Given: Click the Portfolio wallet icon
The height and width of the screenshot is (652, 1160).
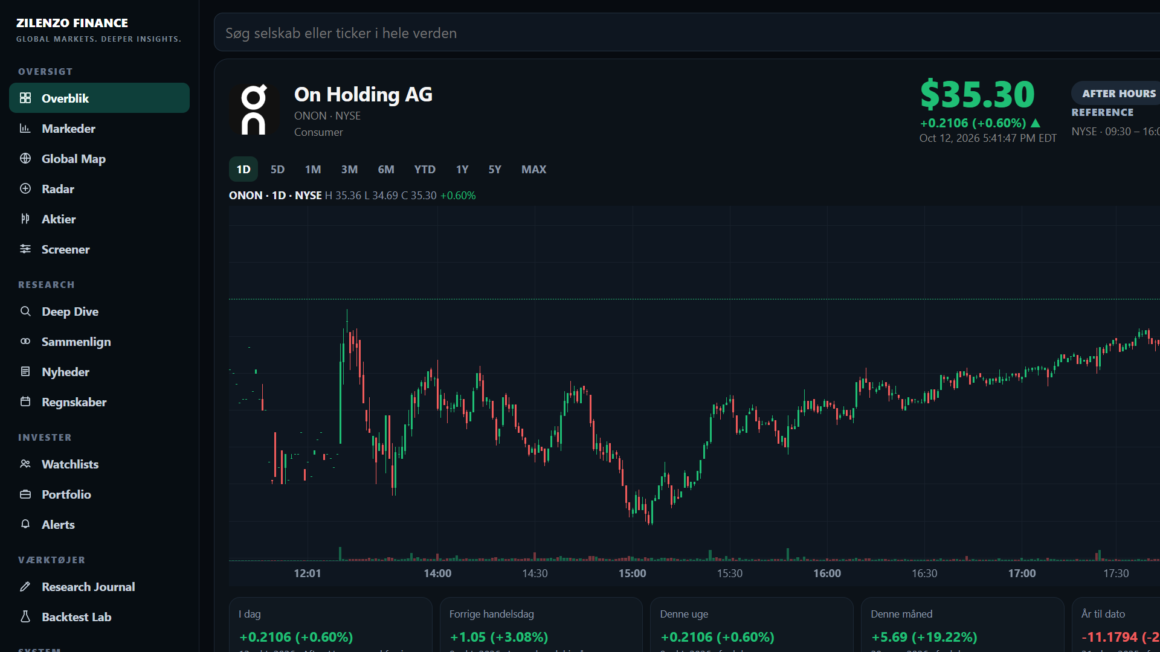Looking at the screenshot, I should (25, 494).
